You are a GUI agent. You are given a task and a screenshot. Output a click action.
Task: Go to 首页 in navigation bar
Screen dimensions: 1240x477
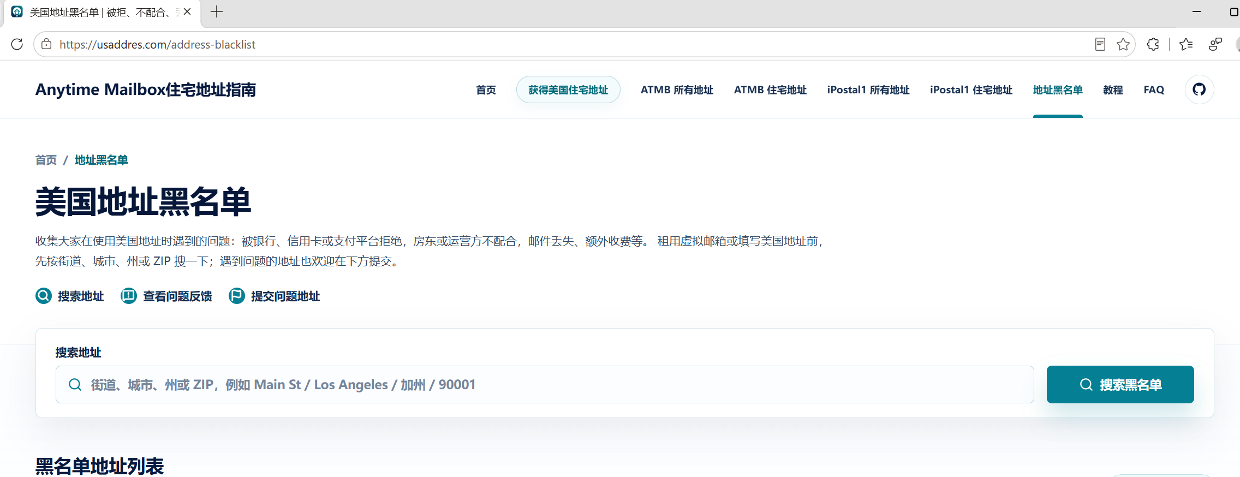486,90
